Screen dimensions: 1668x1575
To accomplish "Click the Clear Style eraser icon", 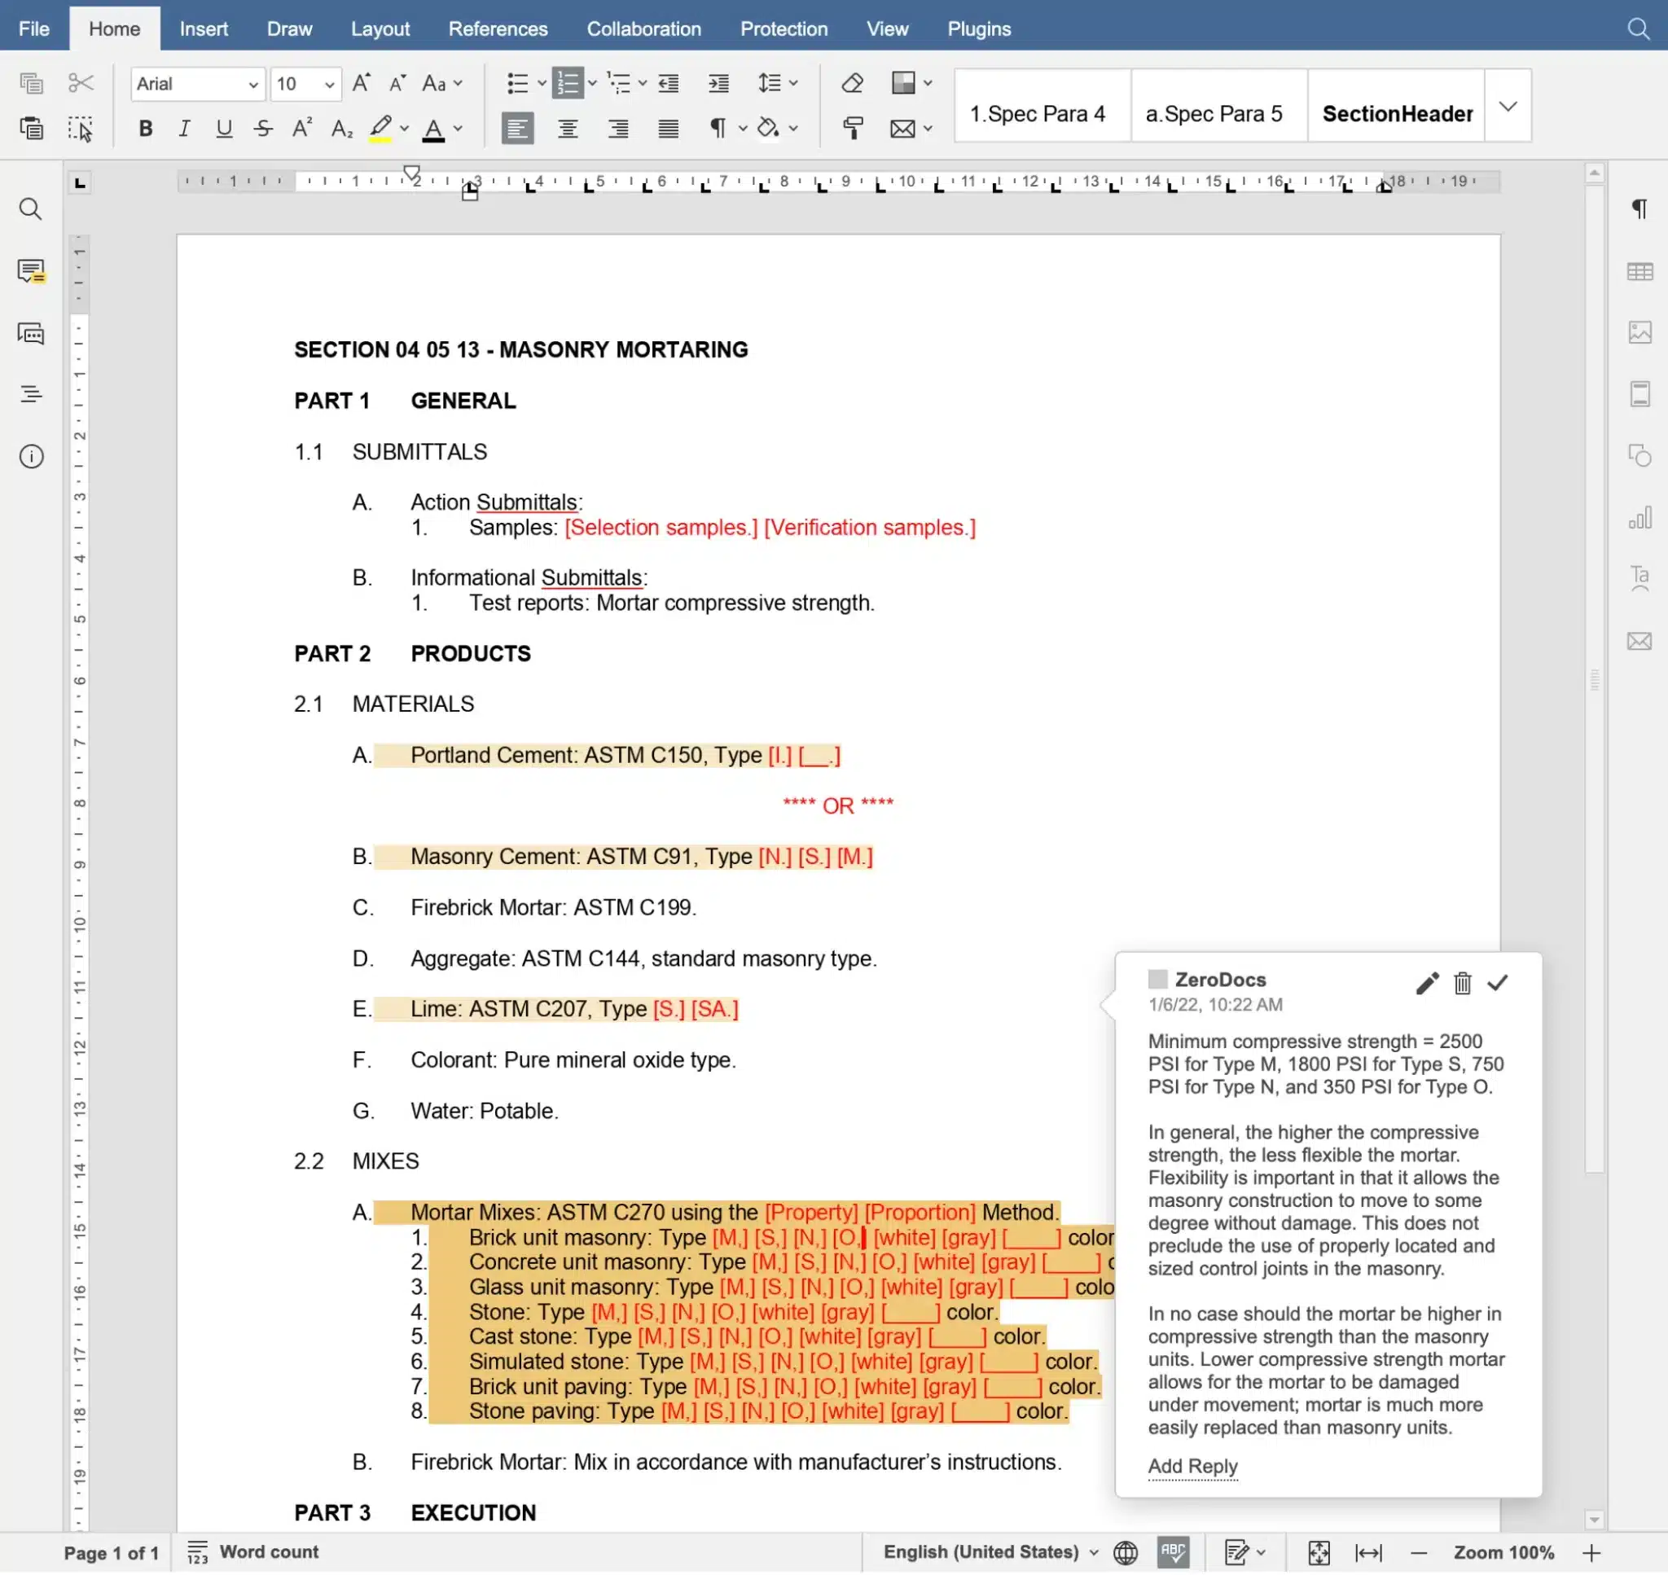I will click(852, 82).
